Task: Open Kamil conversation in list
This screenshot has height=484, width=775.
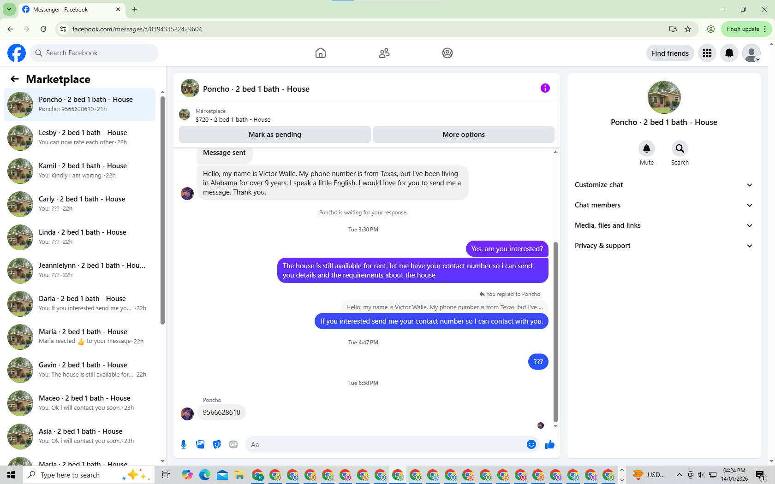Action: coord(80,171)
